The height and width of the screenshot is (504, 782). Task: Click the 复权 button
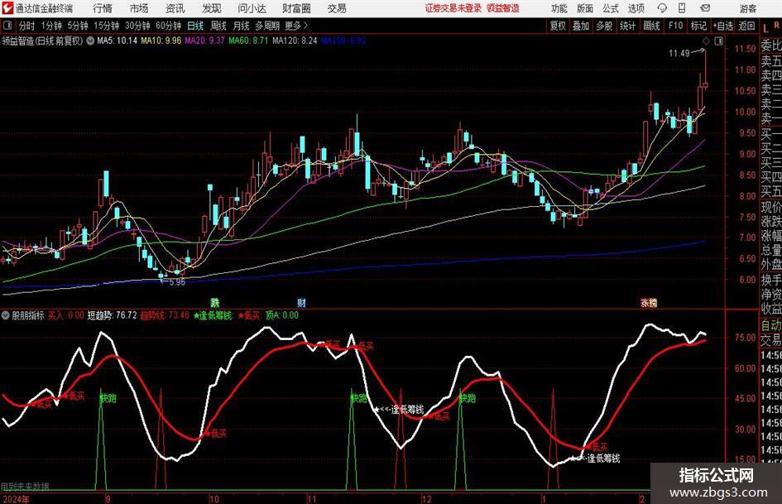tap(558, 26)
